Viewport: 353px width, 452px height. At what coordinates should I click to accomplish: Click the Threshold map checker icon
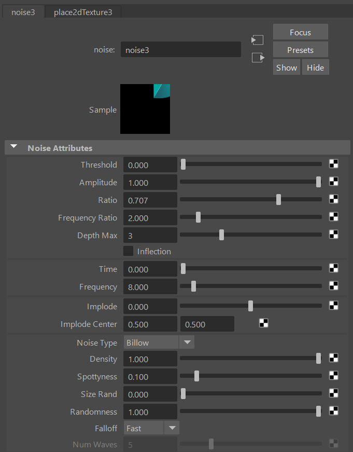tap(334, 165)
